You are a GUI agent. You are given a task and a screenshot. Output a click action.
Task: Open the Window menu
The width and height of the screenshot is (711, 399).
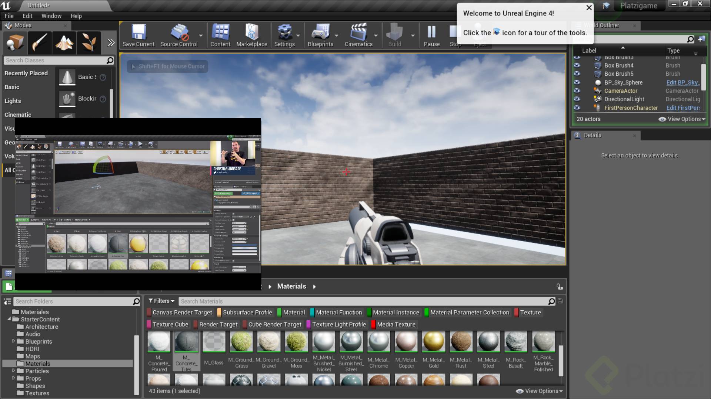(x=51, y=16)
